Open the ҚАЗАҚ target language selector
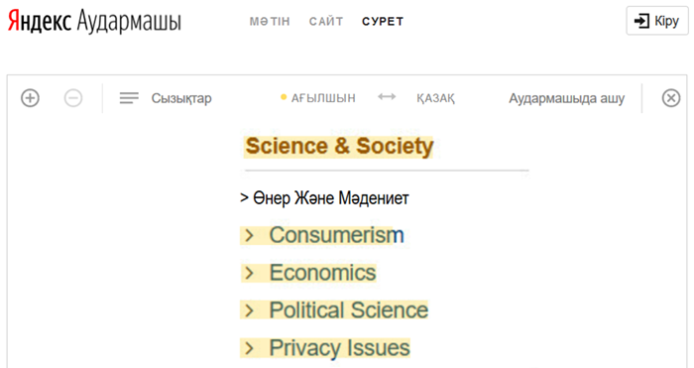Image resolution: width=694 pixels, height=368 pixels. point(435,98)
